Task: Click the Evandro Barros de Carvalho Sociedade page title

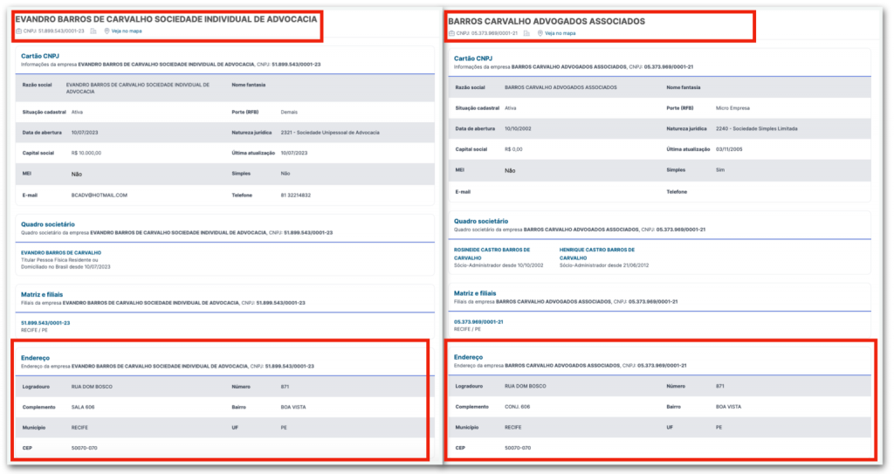Action: (x=166, y=18)
